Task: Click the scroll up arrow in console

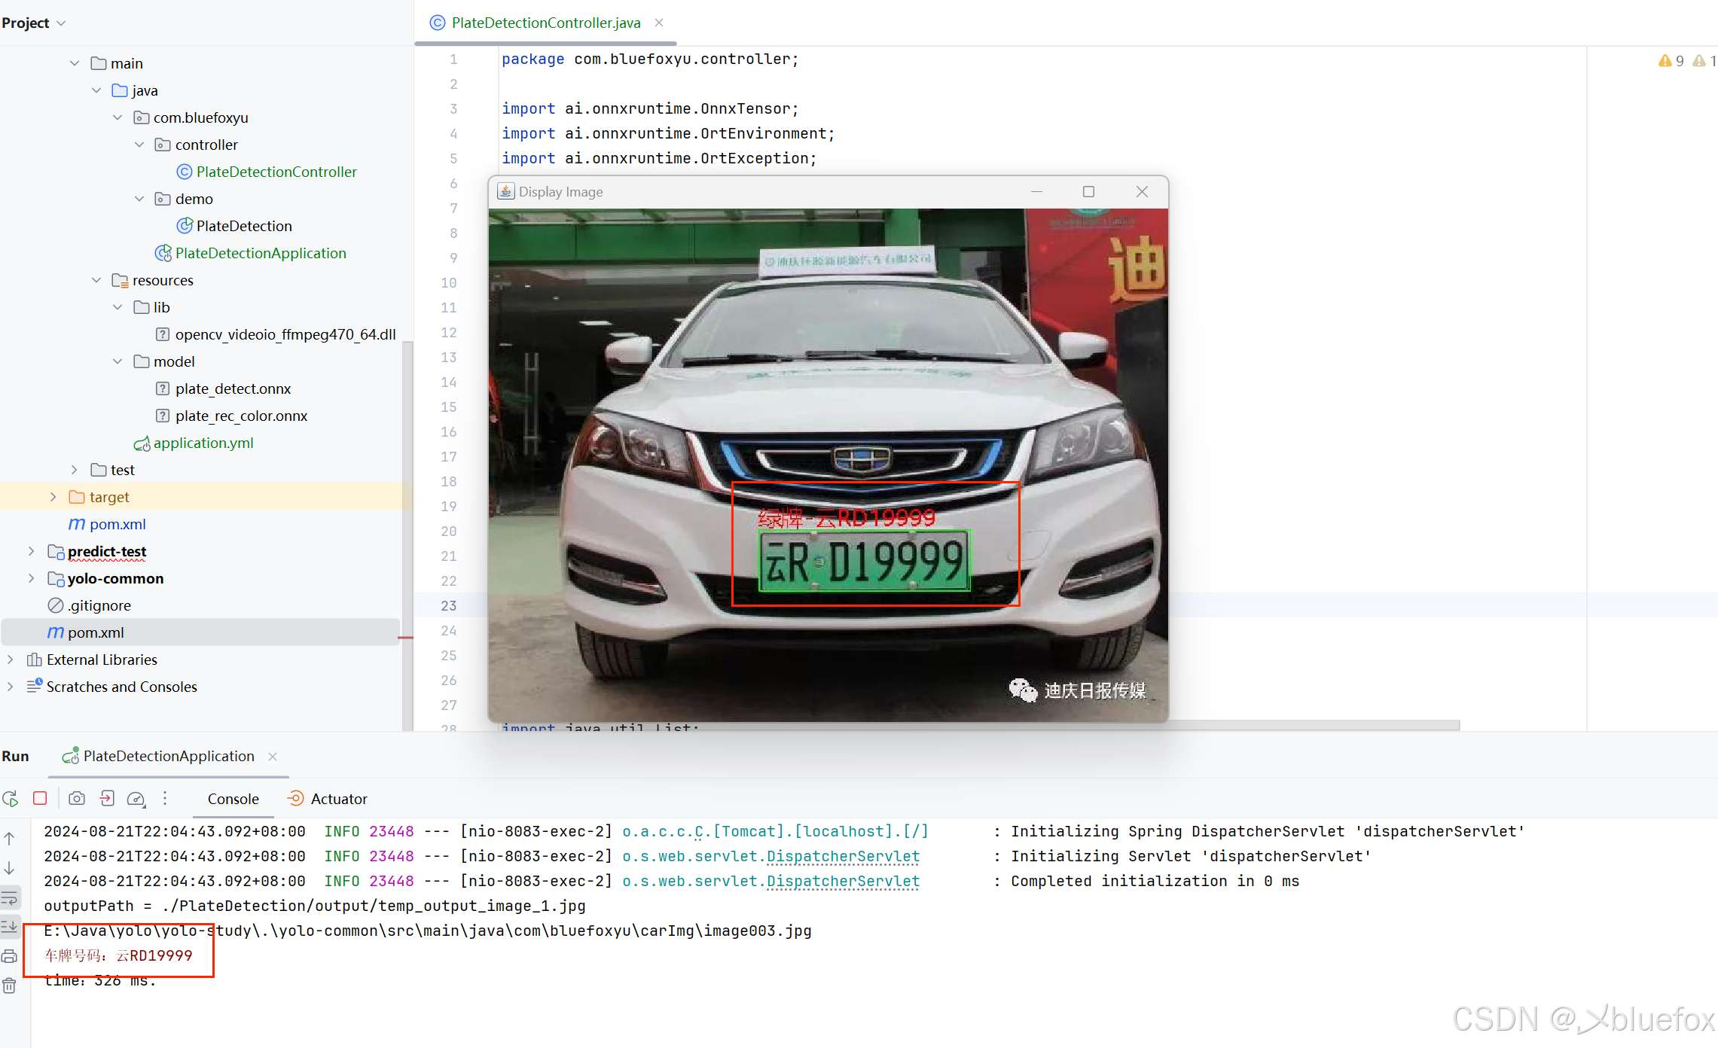Action: coord(10,838)
